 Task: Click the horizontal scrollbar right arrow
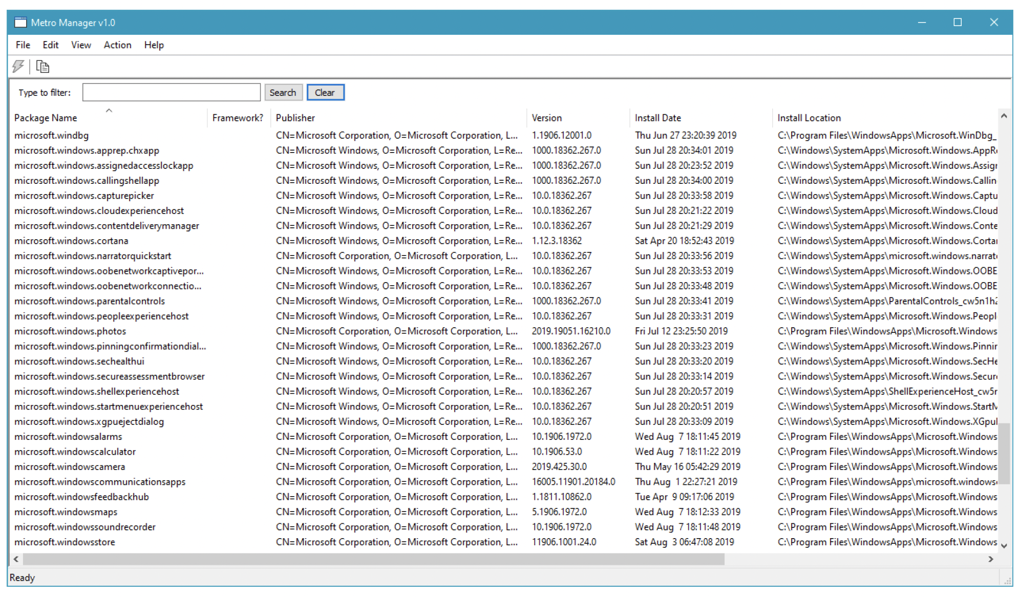point(990,559)
